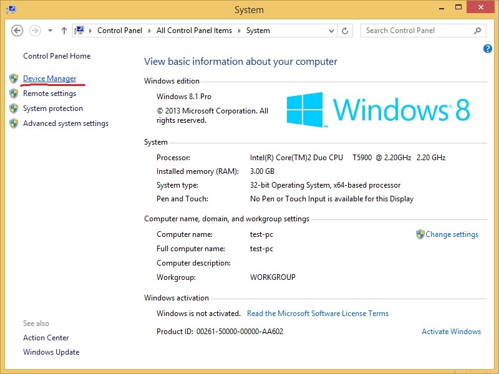Click the search magnifier icon

pos(477,31)
